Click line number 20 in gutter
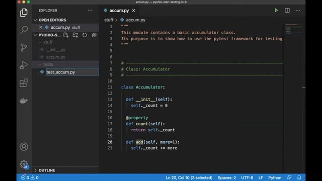 point(110,142)
